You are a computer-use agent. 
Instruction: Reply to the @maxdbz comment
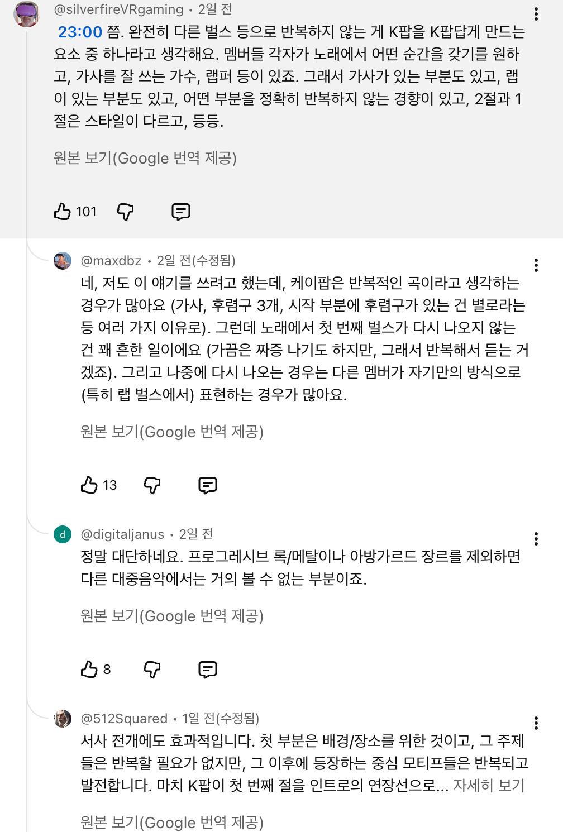click(x=207, y=485)
